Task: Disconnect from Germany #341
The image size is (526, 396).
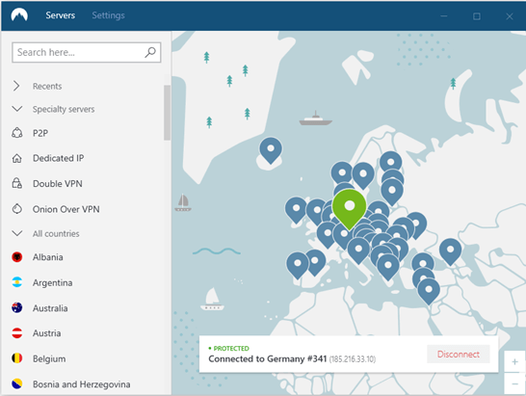Action: point(459,354)
